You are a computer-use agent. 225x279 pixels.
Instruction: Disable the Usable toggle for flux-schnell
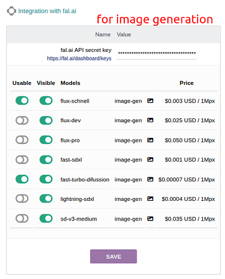click(x=22, y=100)
